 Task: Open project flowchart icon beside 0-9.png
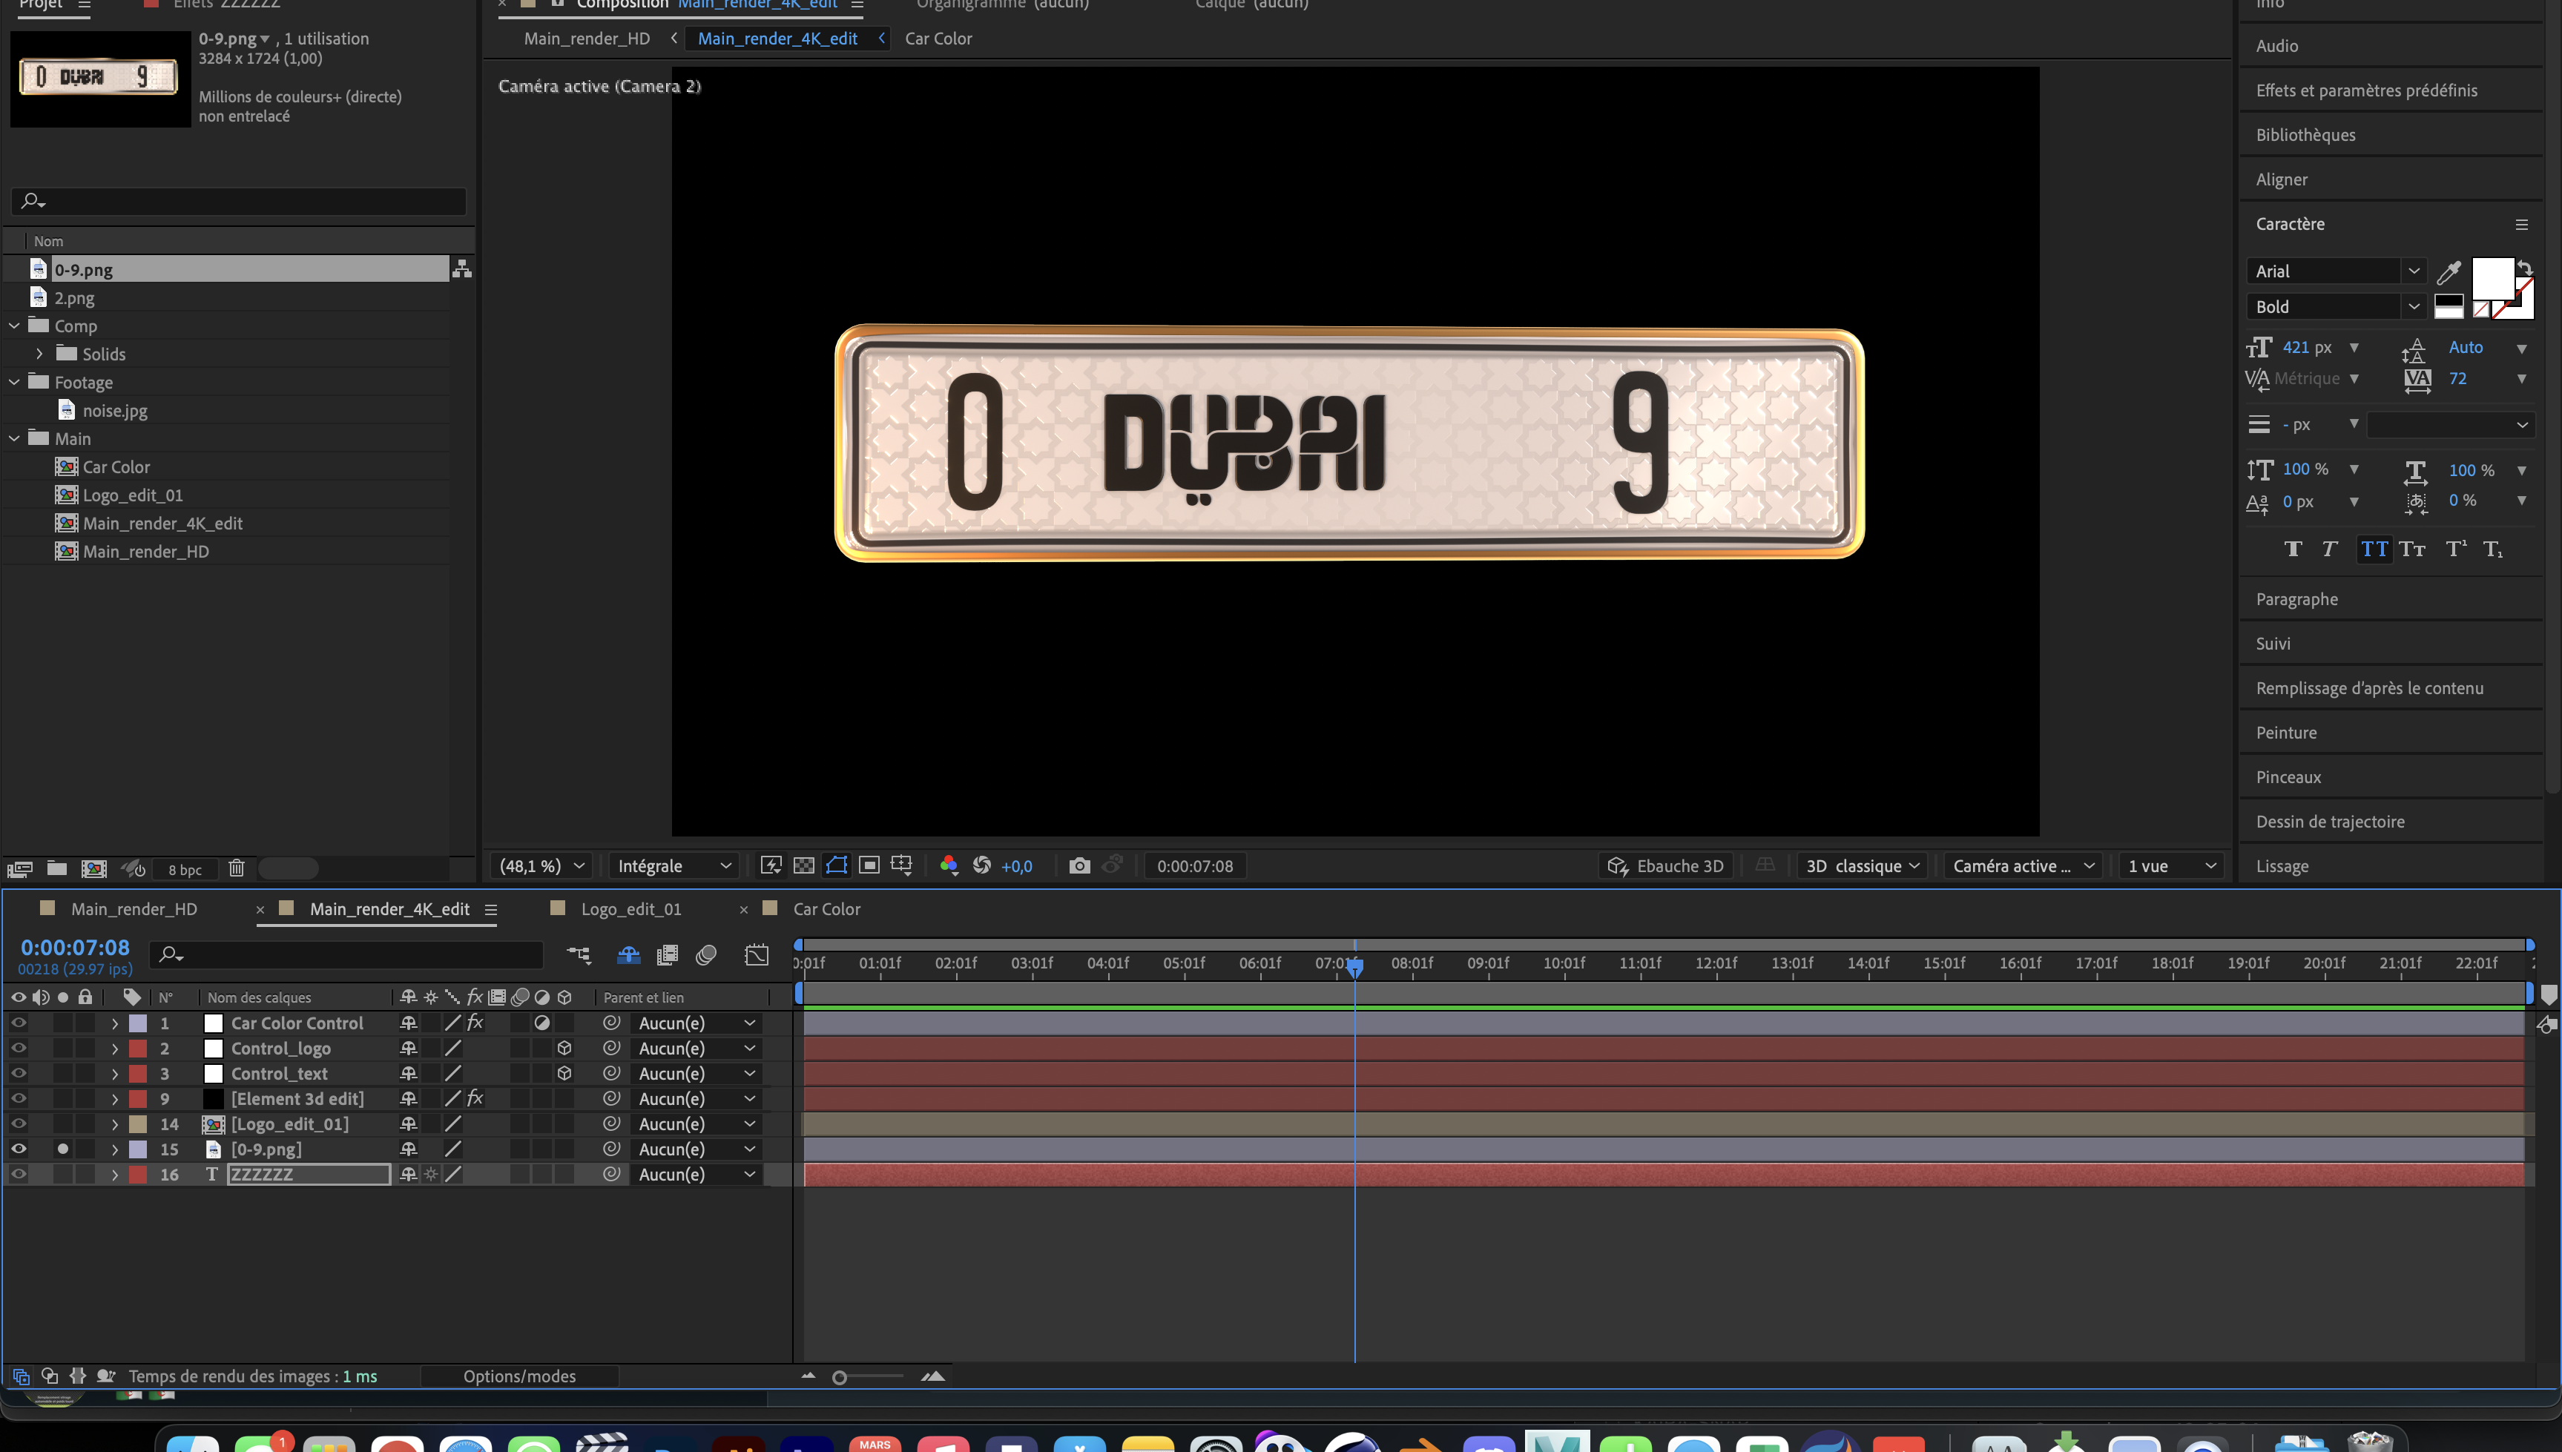tap(461, 269)
